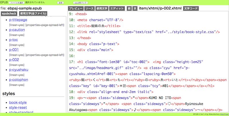
Task: Open the p-titlepage spine item
Action: pyautogui.click(x=18, y=20)
